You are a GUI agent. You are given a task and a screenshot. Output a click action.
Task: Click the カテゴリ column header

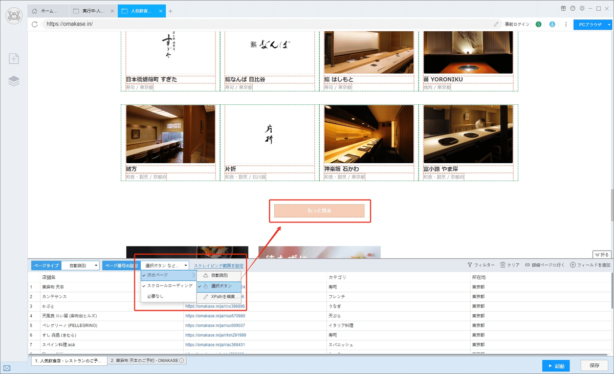pyautogui.click(x=398, y=277)
